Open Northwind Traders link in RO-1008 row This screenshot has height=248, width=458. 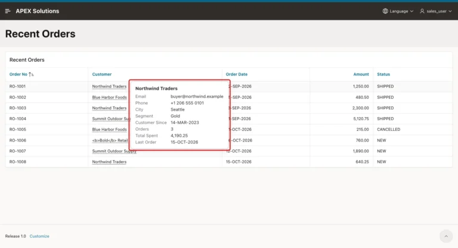click(x=109, y=162)
